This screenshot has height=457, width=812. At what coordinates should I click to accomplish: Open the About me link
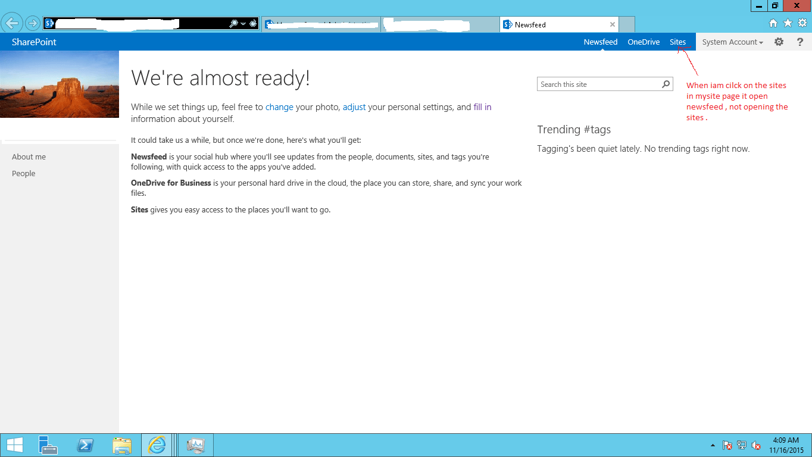pos(29,157)
